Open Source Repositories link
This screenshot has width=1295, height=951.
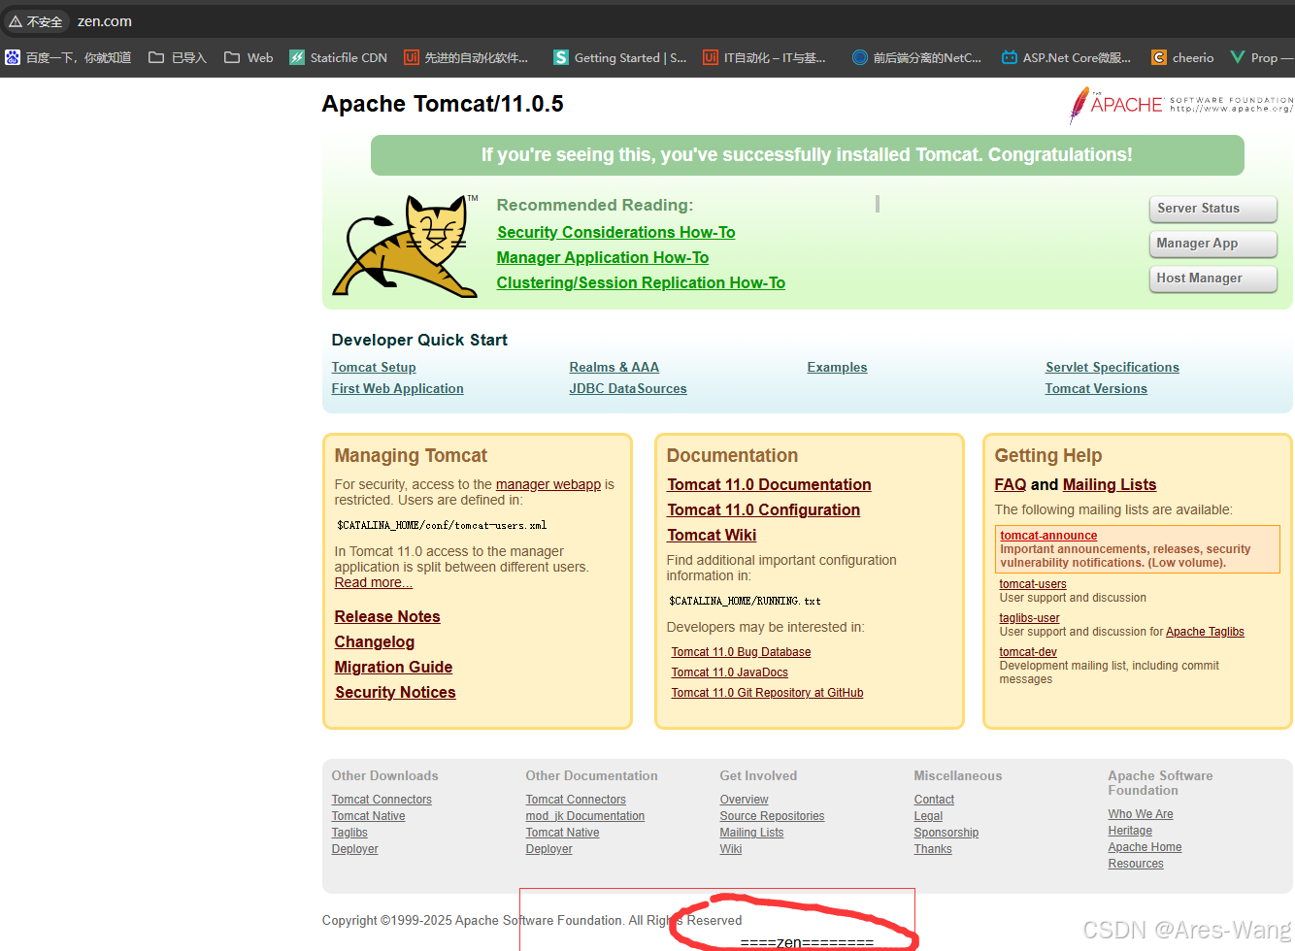click(772, 816)
